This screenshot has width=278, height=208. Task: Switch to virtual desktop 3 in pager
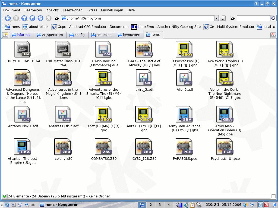160,205
